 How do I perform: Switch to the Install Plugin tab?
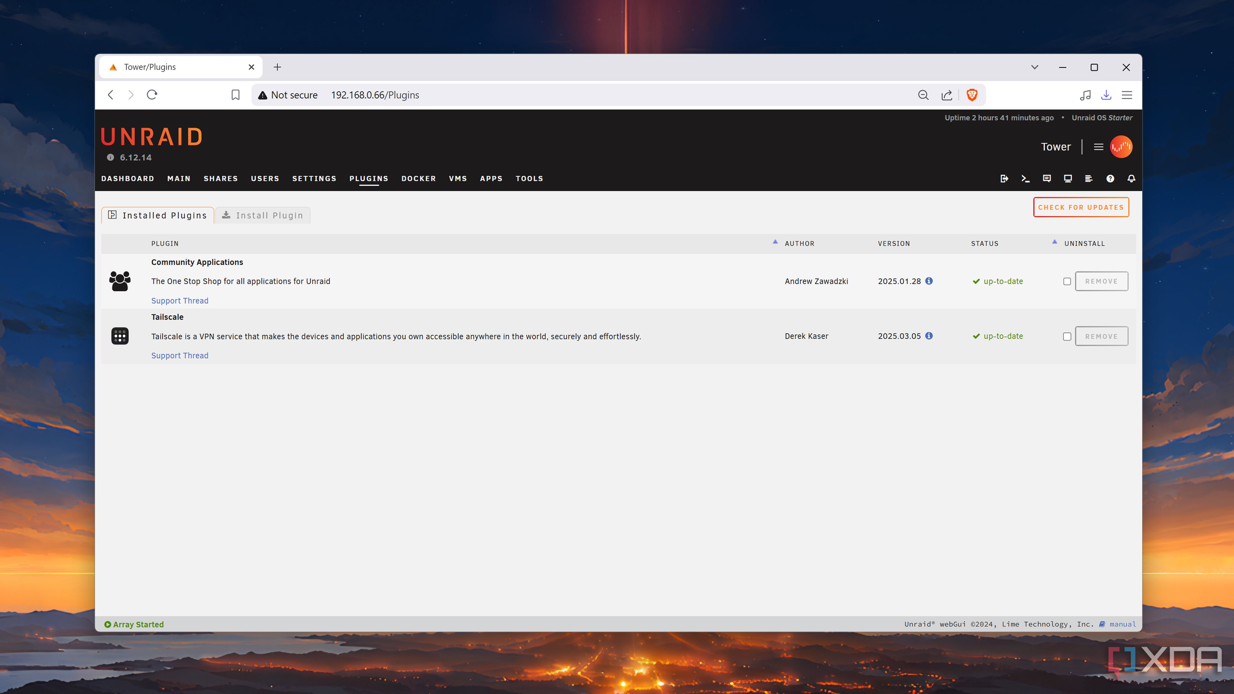[x=263, y=216]
